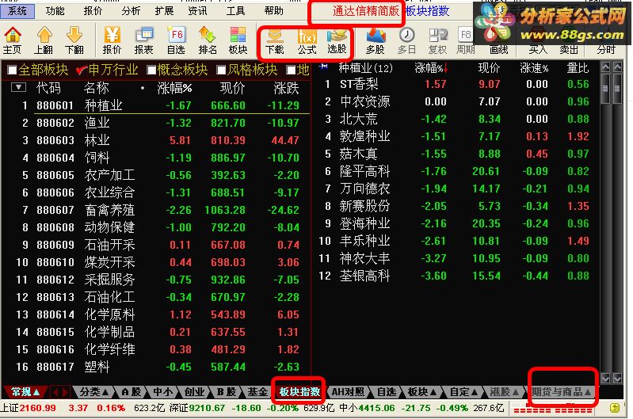Select the 荃银高科 stock row

pyautogui.click(x=456, y=276)
